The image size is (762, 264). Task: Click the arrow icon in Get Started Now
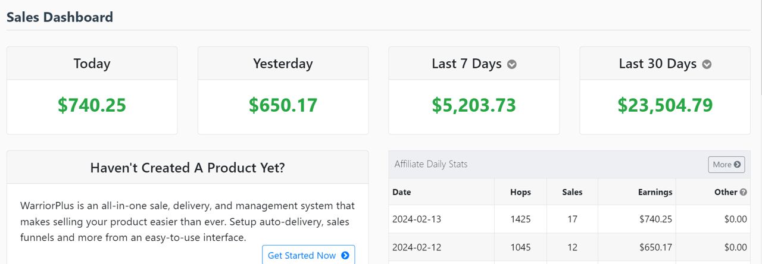[x=345, y=256]
